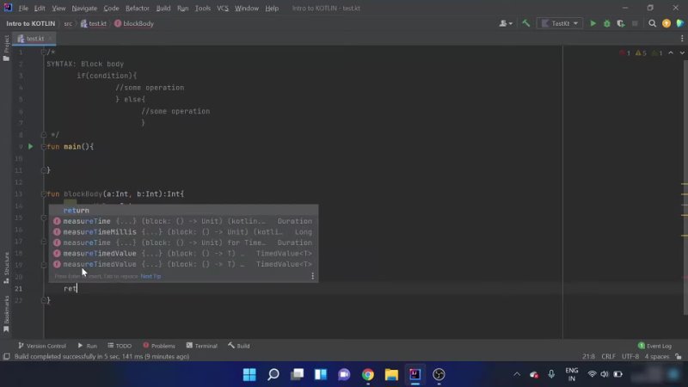
Task: Open the Navigate menu
Action: click(84, 9)
